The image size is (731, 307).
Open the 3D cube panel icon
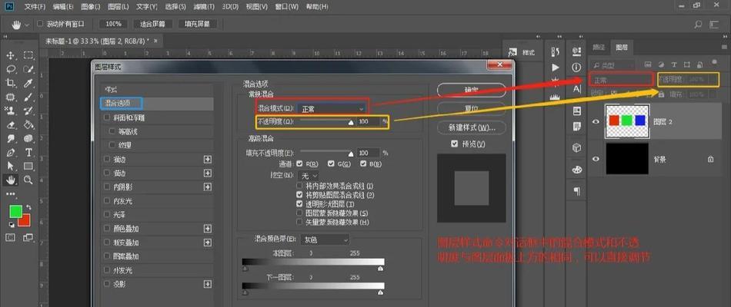click(x=576, y=148)
